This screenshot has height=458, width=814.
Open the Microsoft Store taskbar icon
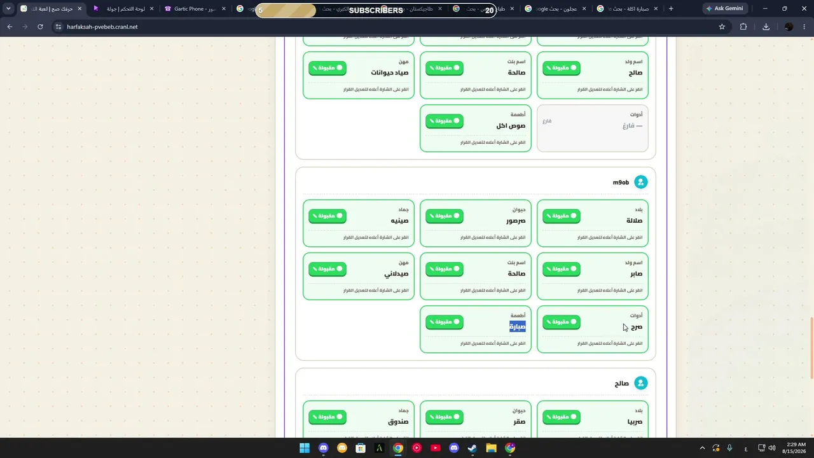point(361,448)
